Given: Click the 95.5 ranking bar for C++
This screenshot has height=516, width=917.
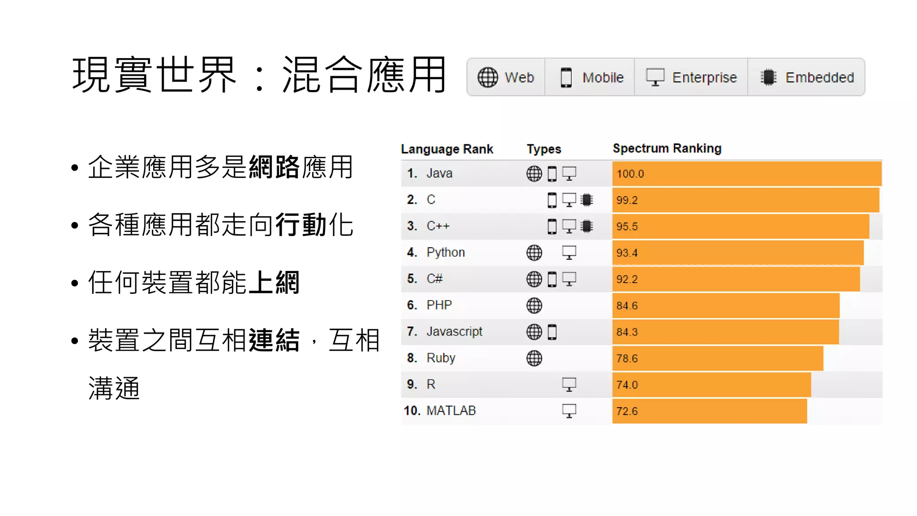Looking at the screenshot, I should tap(741, 226).
